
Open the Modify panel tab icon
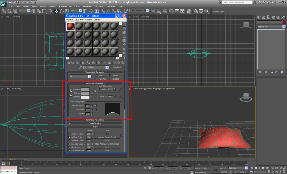(x=263, y=17)
